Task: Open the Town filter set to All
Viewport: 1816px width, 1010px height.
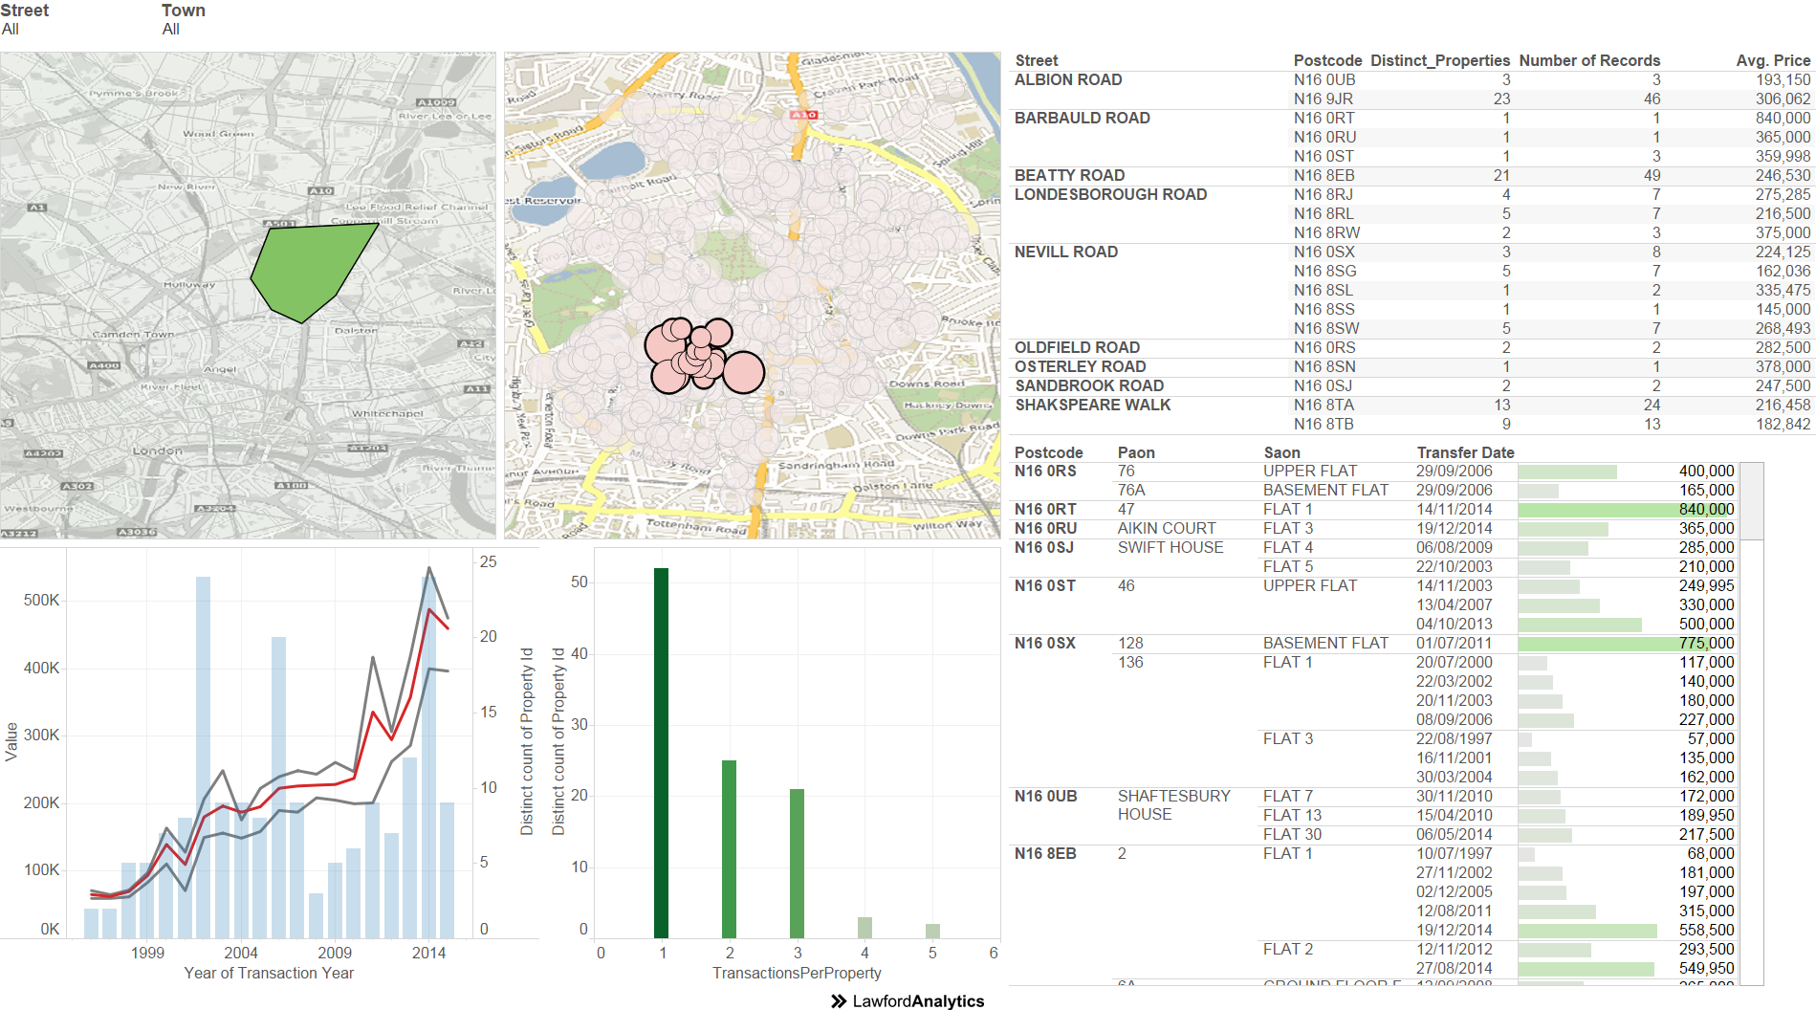Action: point(171,30)
